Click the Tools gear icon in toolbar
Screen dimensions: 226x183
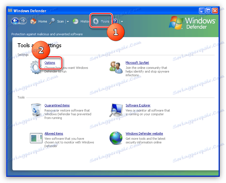point(96,21)
